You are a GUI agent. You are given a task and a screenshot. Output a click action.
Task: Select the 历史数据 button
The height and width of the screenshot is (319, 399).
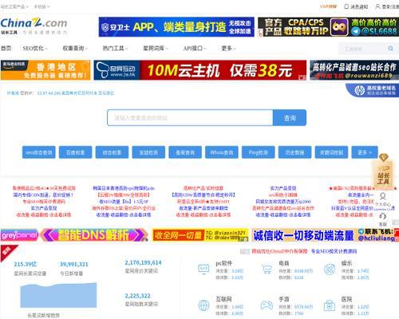pos(294,152)
